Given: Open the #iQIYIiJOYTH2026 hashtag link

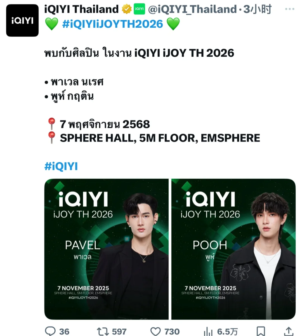Looking at the screenshot, I should coord(112,24).
